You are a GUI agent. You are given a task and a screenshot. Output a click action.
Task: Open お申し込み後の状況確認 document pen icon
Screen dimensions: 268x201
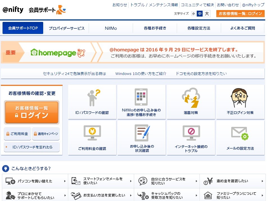point(142,133)
